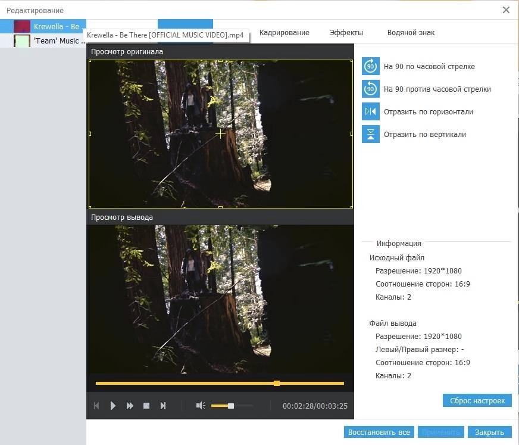Click the Применить button
Image resolution: width=519 pixels, height=445 pixels.
pyautogui.click(x=441, y=432)
